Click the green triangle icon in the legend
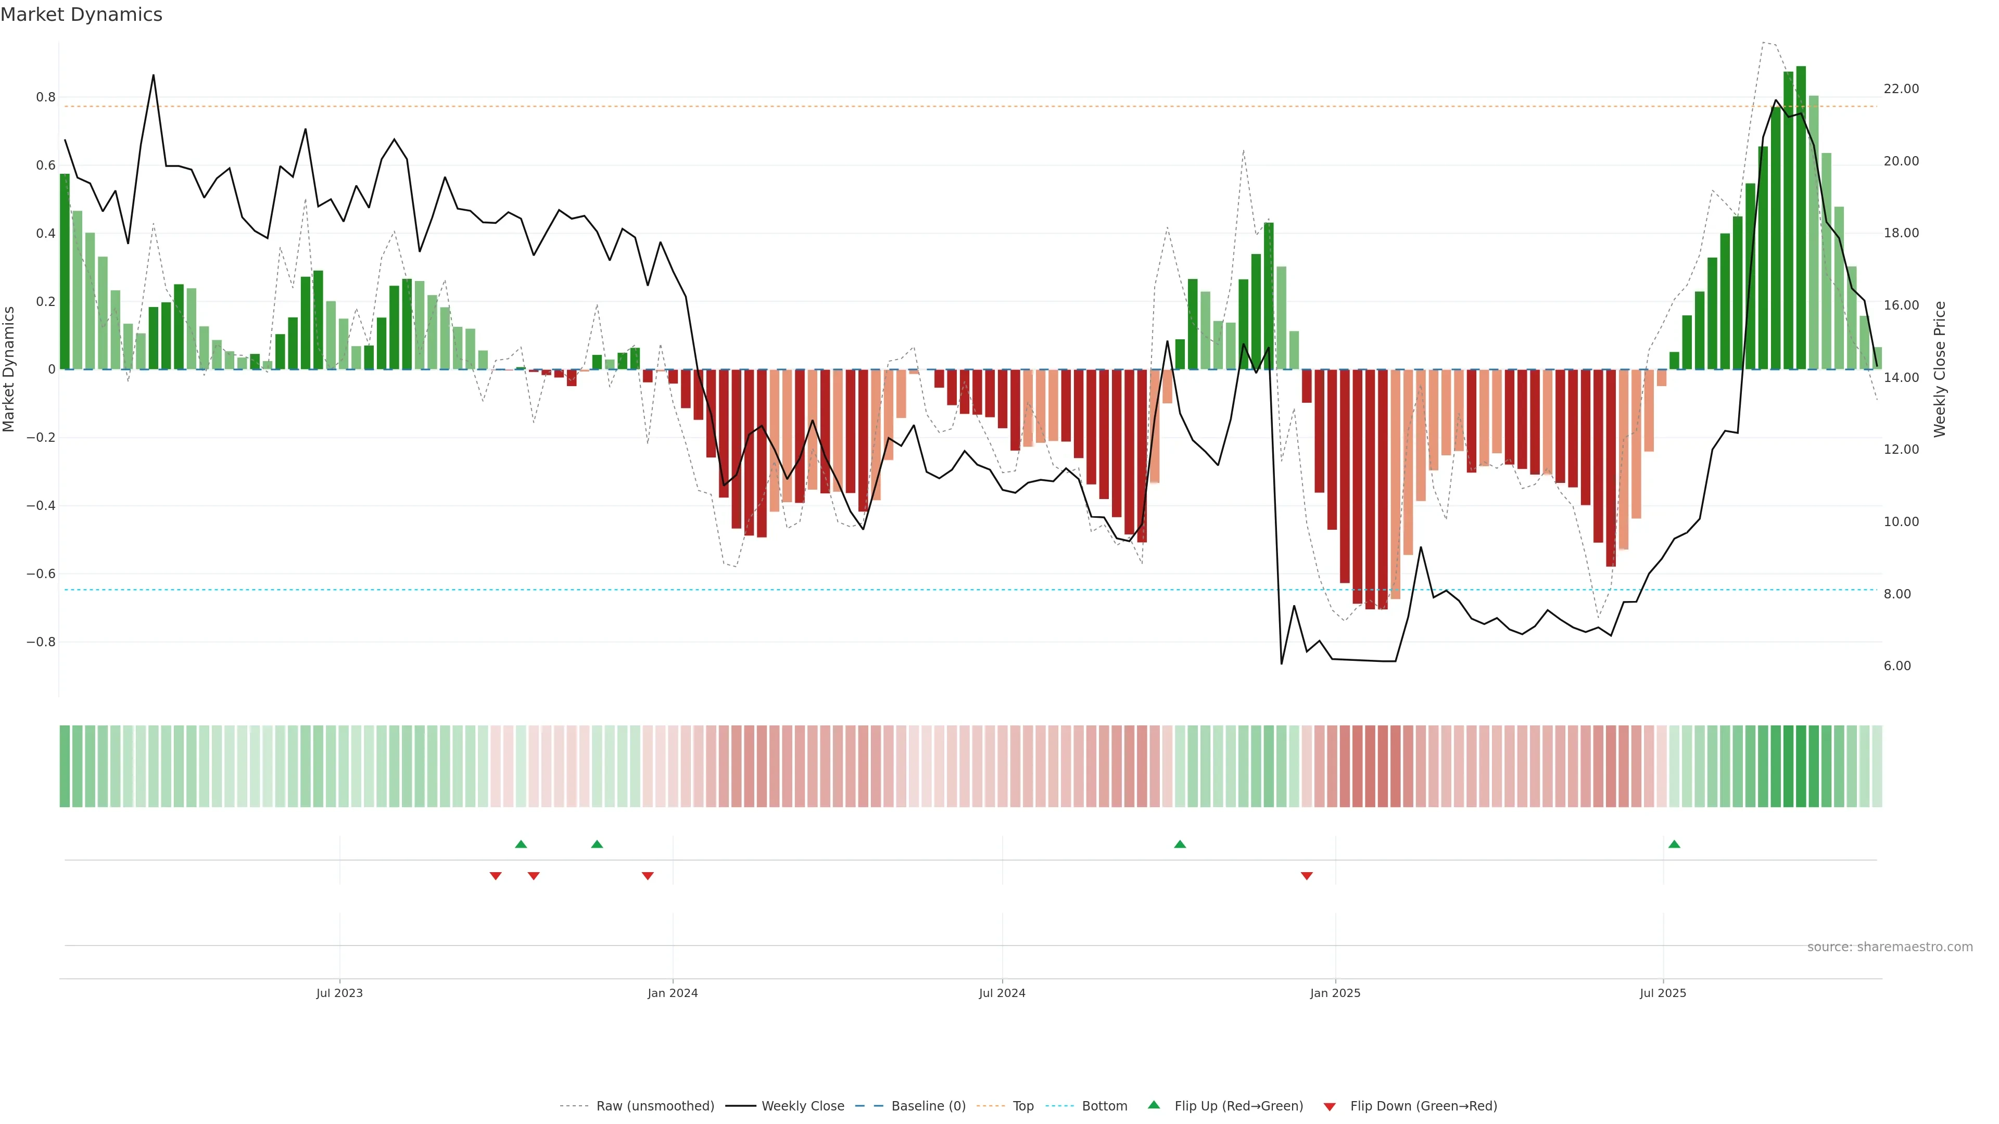 (1154, 1105)
